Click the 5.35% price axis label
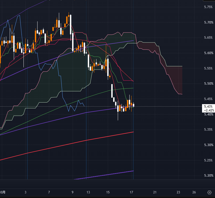This screenshot has width=215, height=198. 209,130
